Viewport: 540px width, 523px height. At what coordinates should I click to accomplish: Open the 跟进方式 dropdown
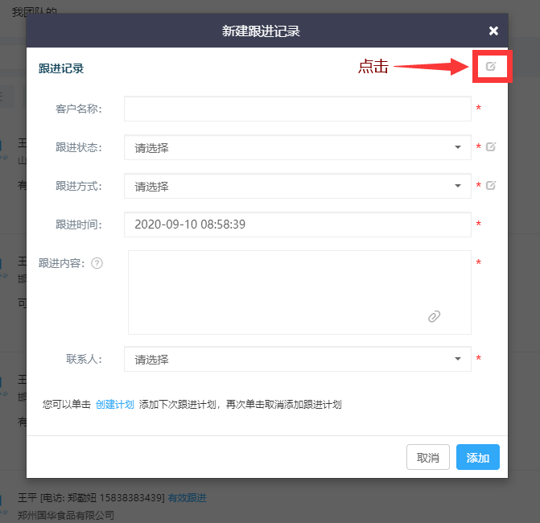coord(298,186)
